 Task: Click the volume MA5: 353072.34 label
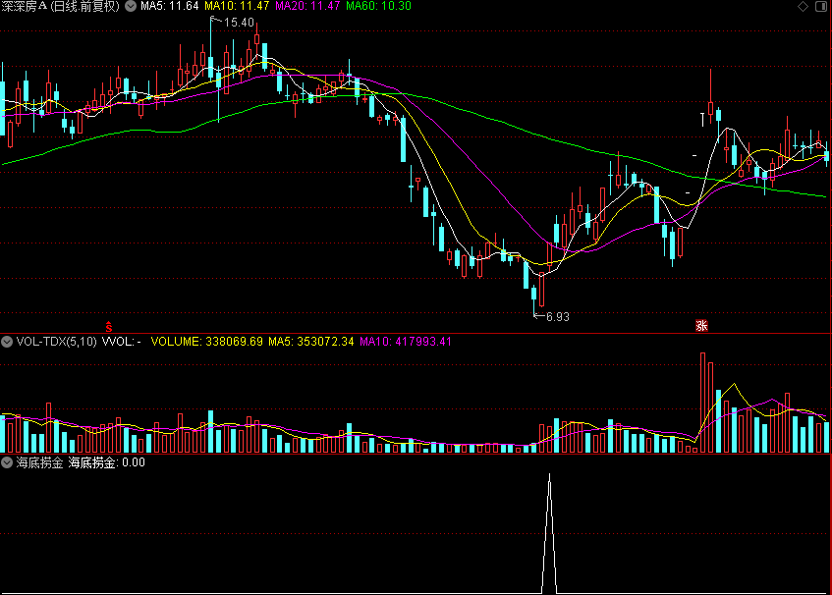[311, 342]
